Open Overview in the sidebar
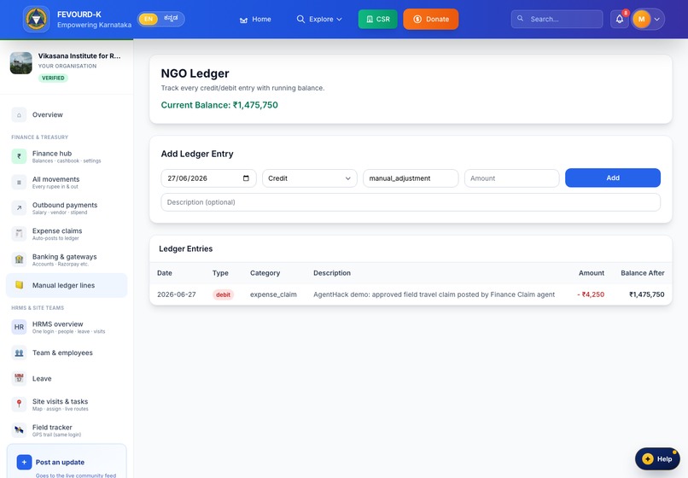This screenshot has height=478, width=688. [x=67, y=114]
